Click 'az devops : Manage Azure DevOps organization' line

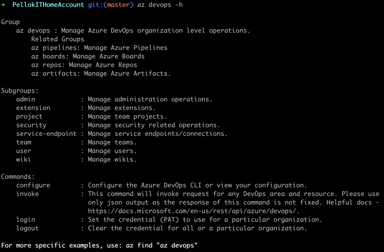pos(133,31)
